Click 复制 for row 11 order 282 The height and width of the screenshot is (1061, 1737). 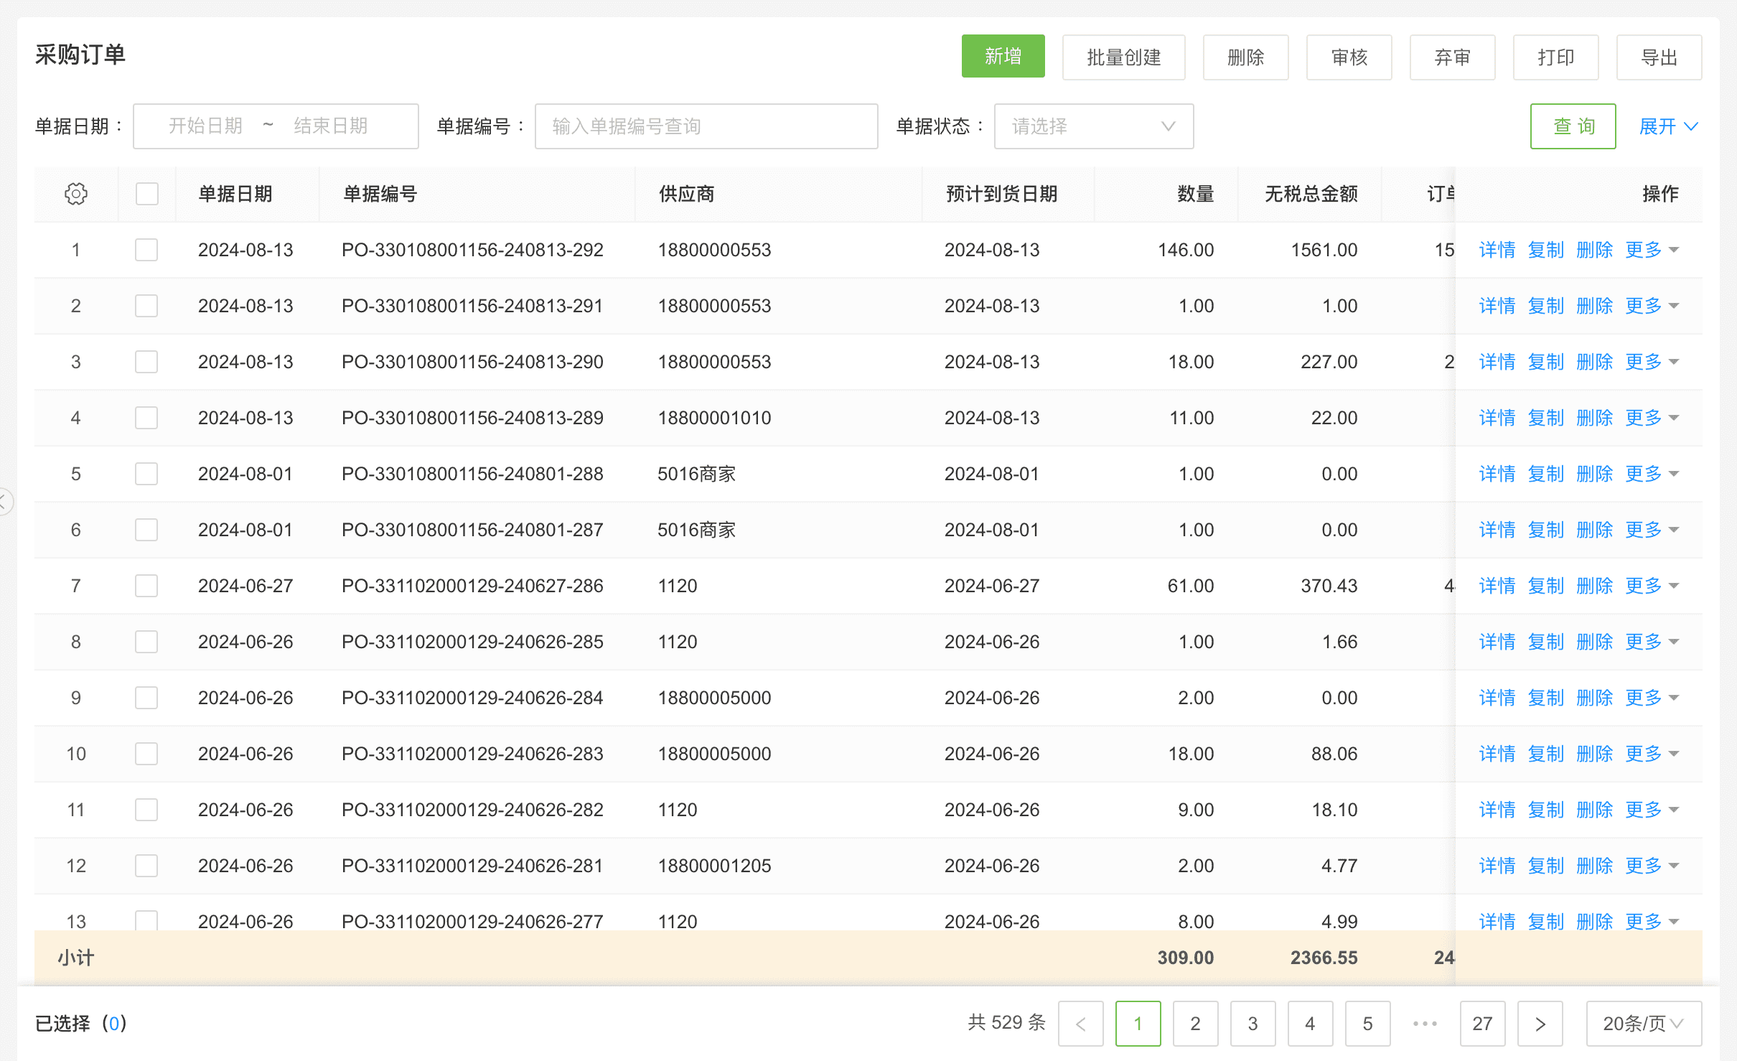pos(1545,810)
